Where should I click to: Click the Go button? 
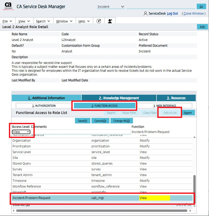coord(201,7)
